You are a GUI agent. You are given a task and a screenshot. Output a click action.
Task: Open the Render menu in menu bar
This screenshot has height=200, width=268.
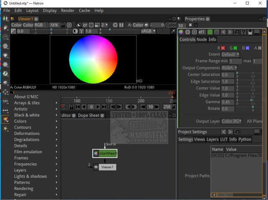tap(67, 10)
